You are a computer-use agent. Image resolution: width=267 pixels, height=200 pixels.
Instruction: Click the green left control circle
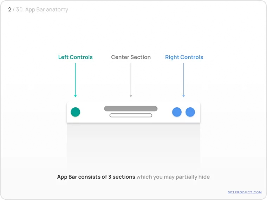pyautogui.click(x=76, y=112)
